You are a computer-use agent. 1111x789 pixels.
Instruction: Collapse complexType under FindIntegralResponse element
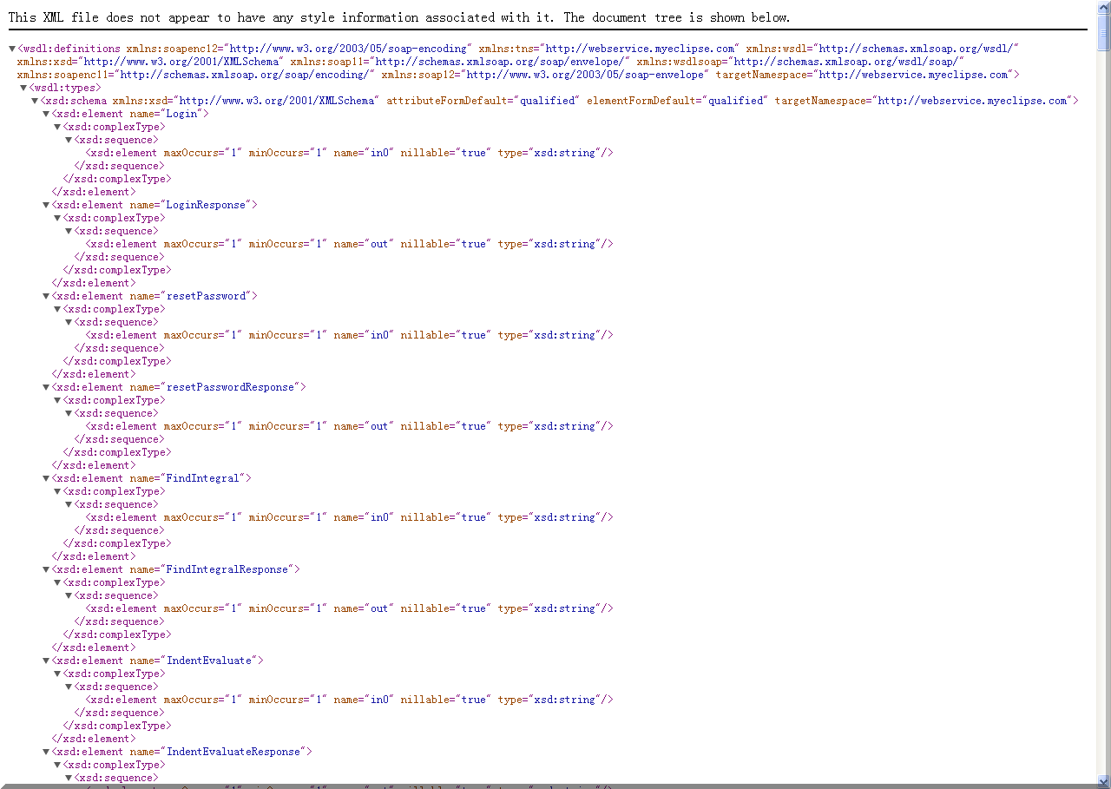[x=57, y=583]
